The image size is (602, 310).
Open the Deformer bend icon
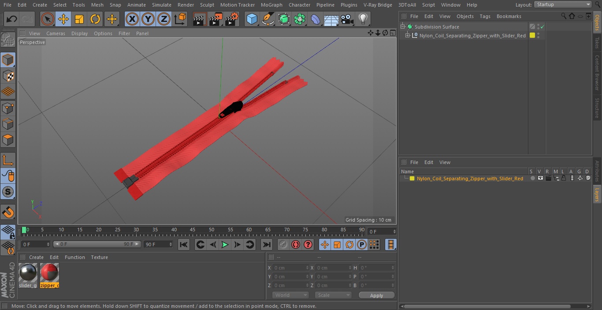coord(316,19)
